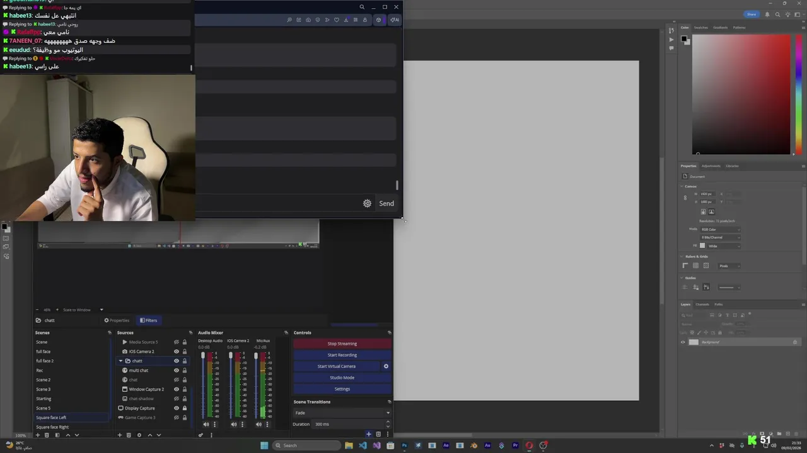
Task: Hide the Display Capture source
Action: click(x=177, y=408)
